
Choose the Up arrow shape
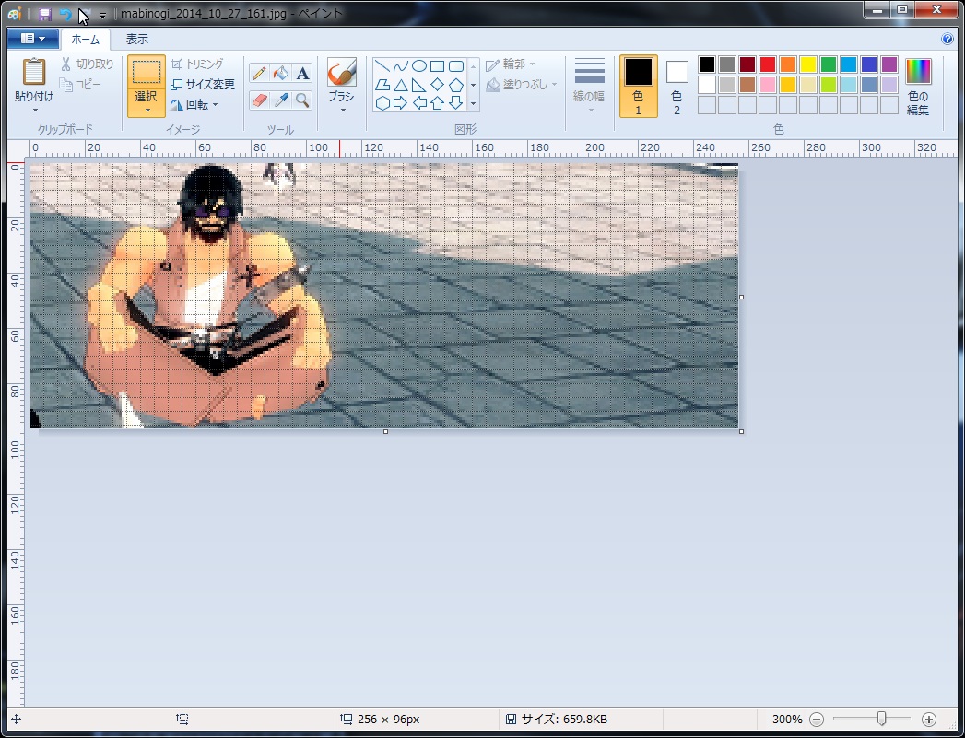coord(438,102)
